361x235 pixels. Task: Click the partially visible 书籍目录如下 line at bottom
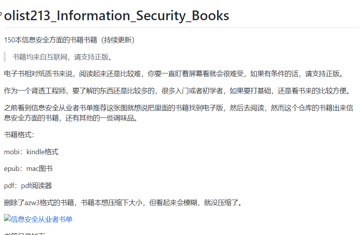point(25,233)
